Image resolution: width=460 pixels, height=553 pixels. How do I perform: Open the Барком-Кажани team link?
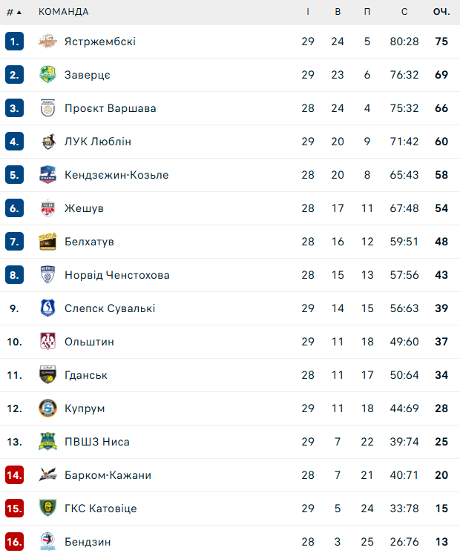pos(108,475)
